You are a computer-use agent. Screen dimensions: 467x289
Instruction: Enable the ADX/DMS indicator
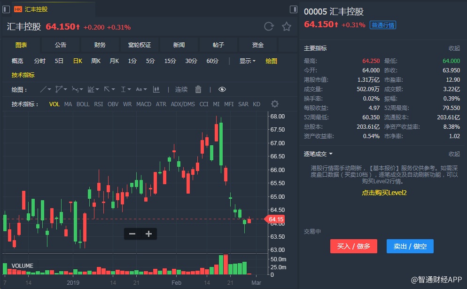tap(183, 104)
